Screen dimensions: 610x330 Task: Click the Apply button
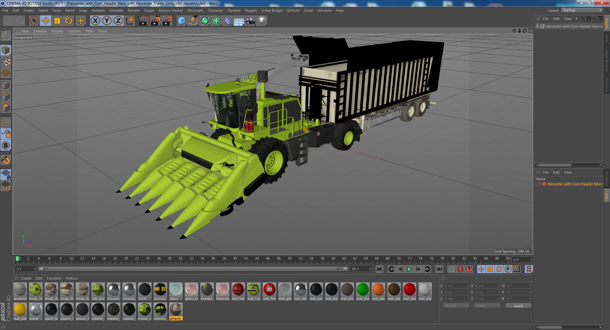tap(518, 306)
